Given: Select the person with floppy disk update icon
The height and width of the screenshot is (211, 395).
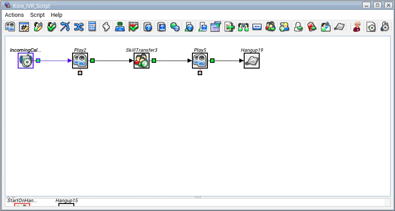Looking at the screenshot, I should (202, 27).
